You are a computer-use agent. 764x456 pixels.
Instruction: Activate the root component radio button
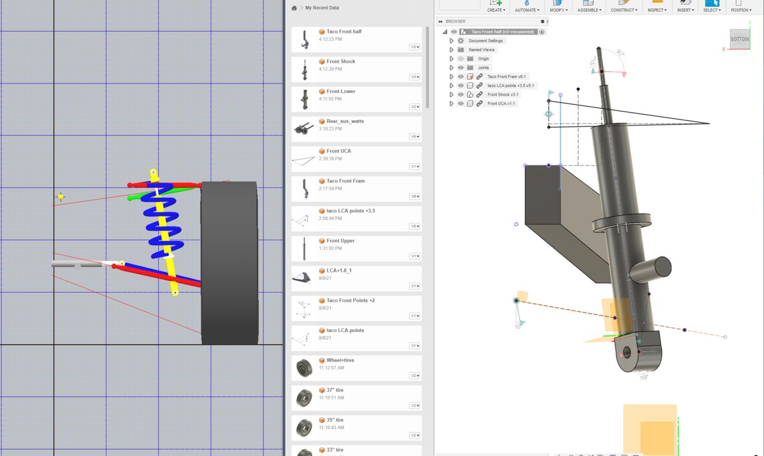tap(542, 32)
